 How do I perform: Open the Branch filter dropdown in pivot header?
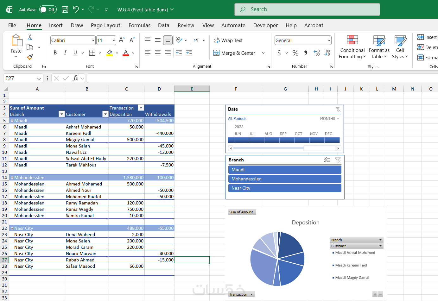point(62,114)
